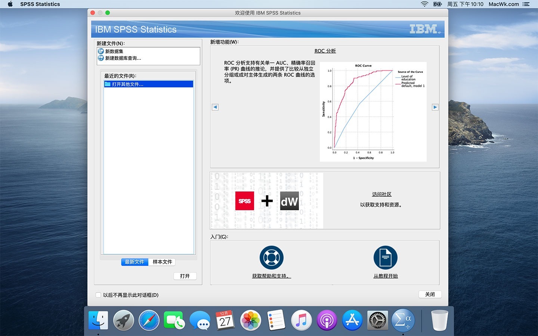Click the life-ring help and support icon
Viewport: 538px width, 336px height.
pos(271,258)
